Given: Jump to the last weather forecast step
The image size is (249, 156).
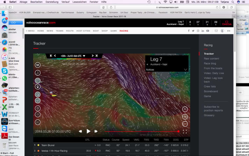Looking at the screenshot, I should click(x=97, y=56).
